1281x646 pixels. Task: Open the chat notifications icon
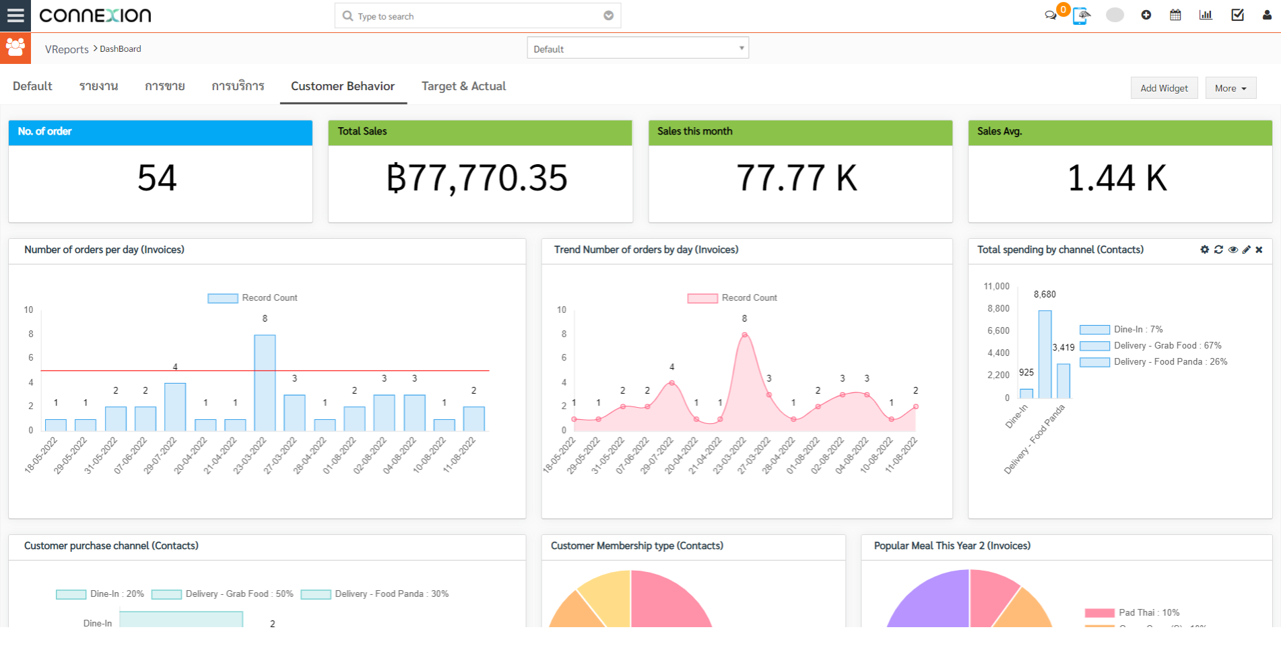pos(1050,15)
